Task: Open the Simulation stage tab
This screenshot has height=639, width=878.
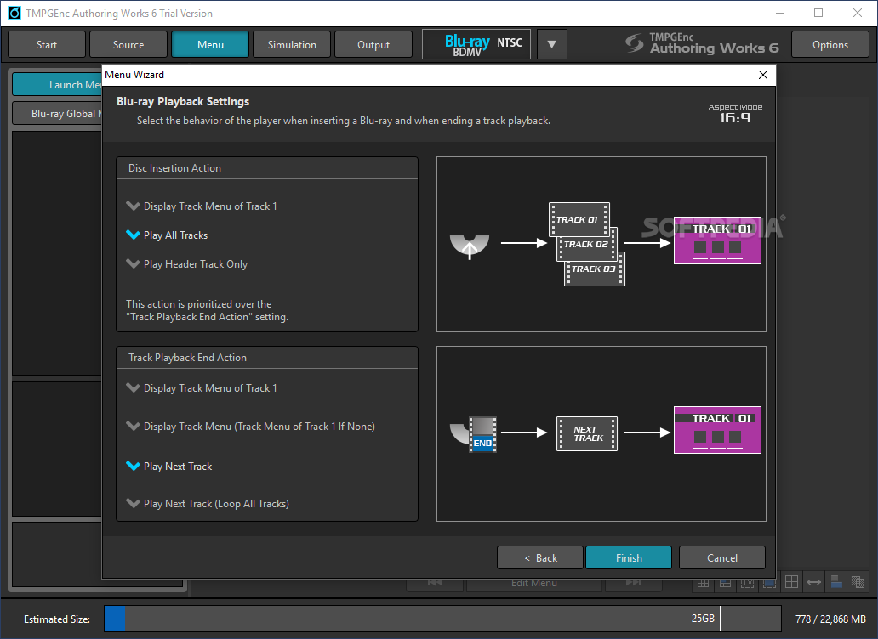Action: tap(292, 45)
